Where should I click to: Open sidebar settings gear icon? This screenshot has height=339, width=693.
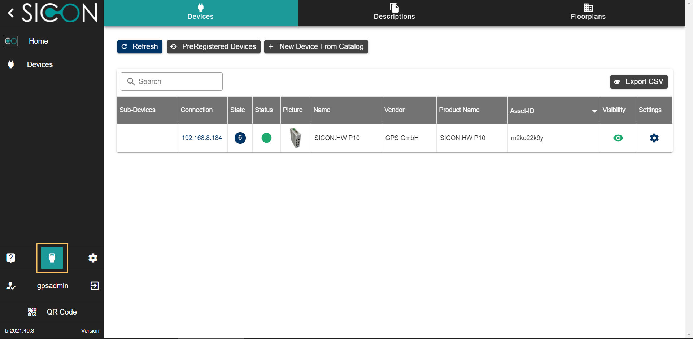93,258
